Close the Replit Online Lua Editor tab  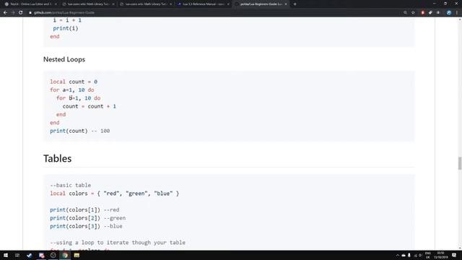click(56, 4)
